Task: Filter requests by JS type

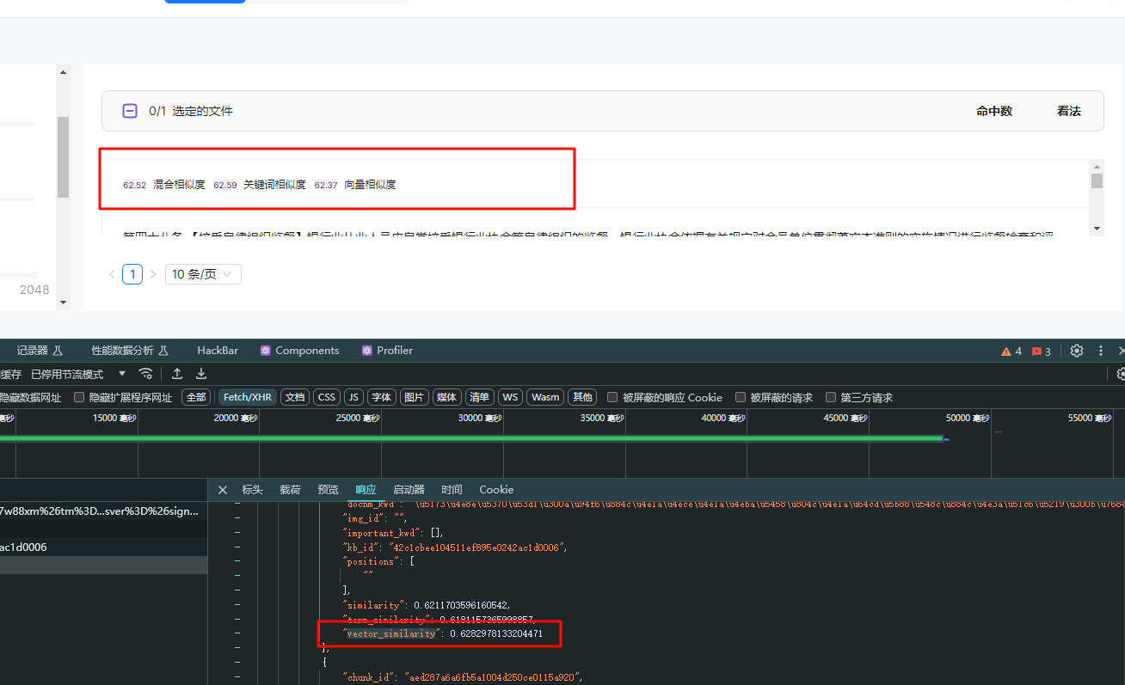Action: [353, 397]
